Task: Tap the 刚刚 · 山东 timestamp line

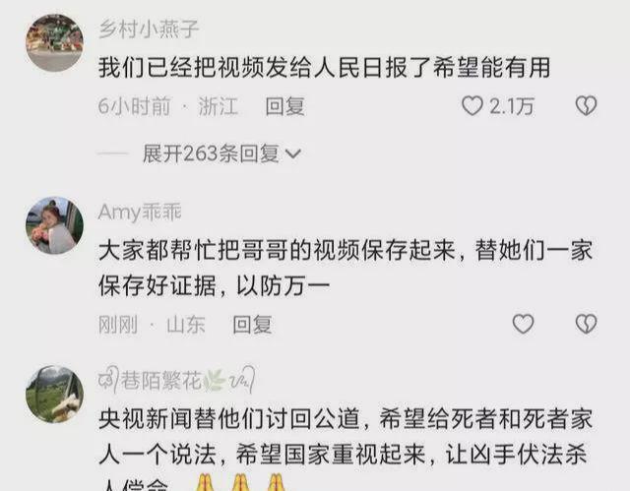Action: pos(152,325)
